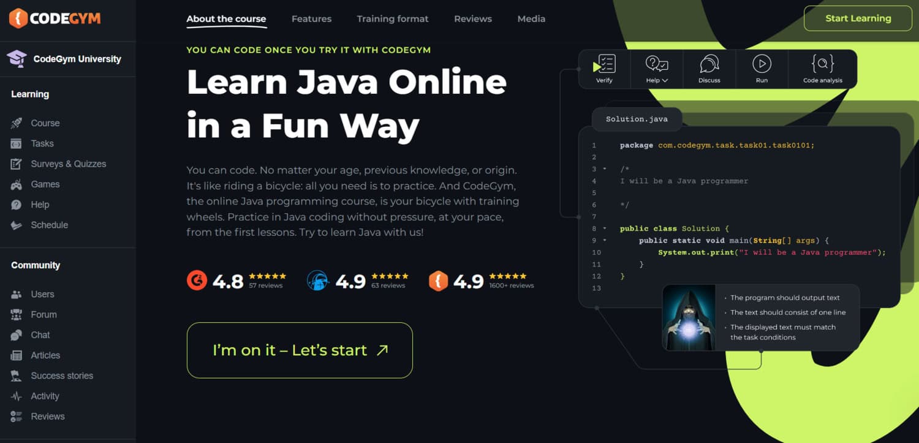
Task: Click the Users icon in sidebar
Action: tap(17, 294)
